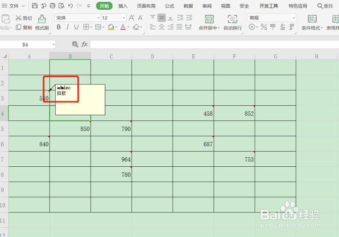The image size is (339, 237).
Task: Expand the font size 12 dropdown
Action: coord(124,18)
